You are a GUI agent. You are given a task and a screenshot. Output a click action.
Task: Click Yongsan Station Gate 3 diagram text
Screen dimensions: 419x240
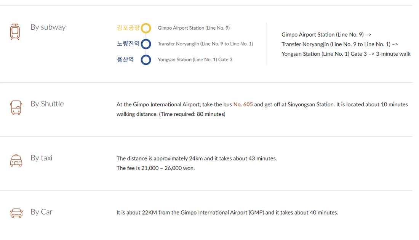[x=195, y=60]
